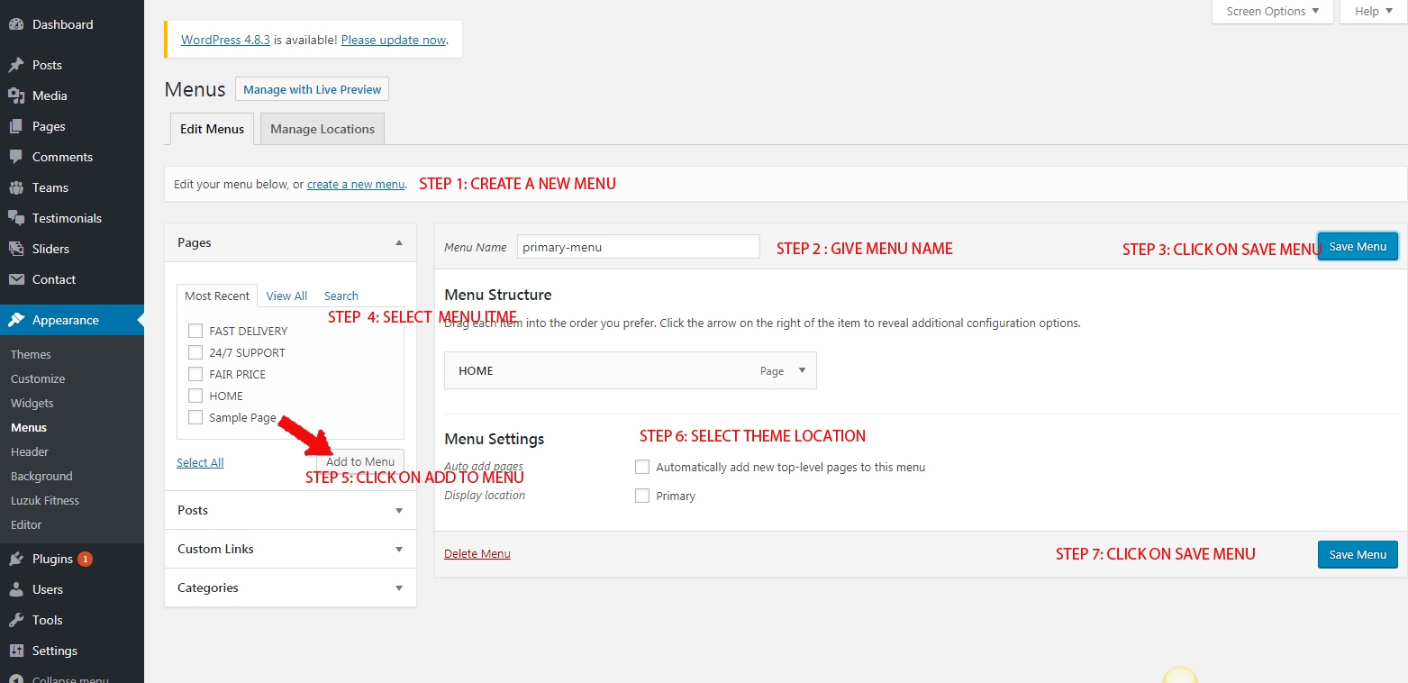Open the Contact section via its envelope icon

[18, 279]
